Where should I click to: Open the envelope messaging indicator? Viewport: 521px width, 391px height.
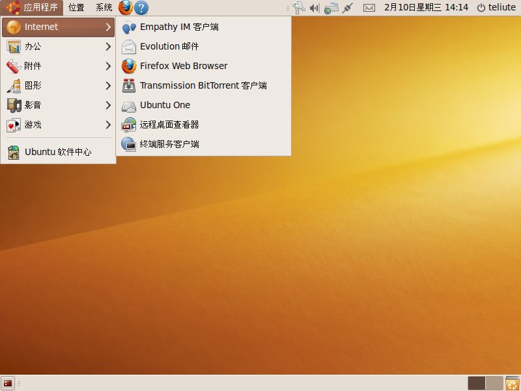pyautogui.click(x=369, y=8)
